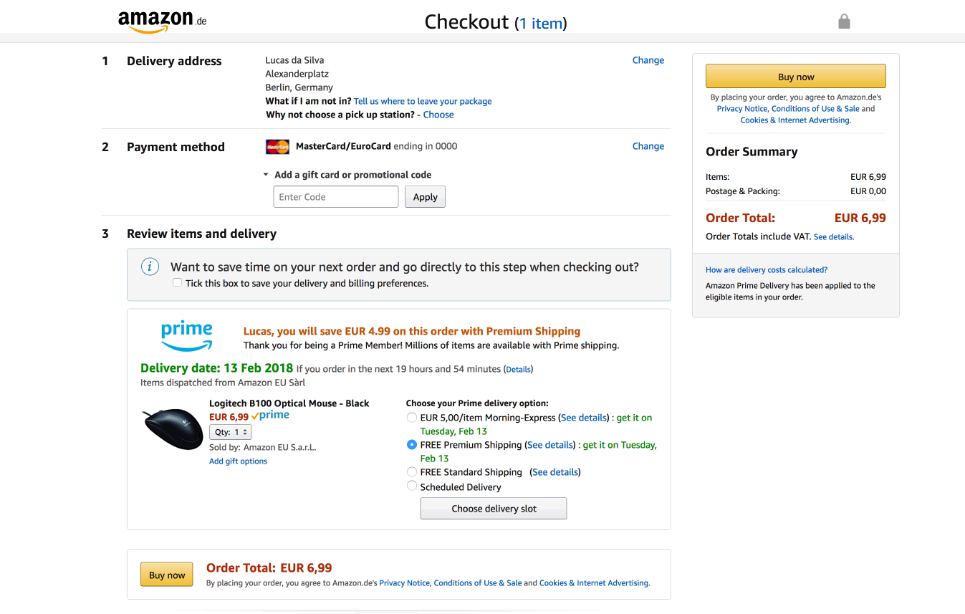Open the Add gift options link
Screen dimensions: 965x614
[238, 461]
